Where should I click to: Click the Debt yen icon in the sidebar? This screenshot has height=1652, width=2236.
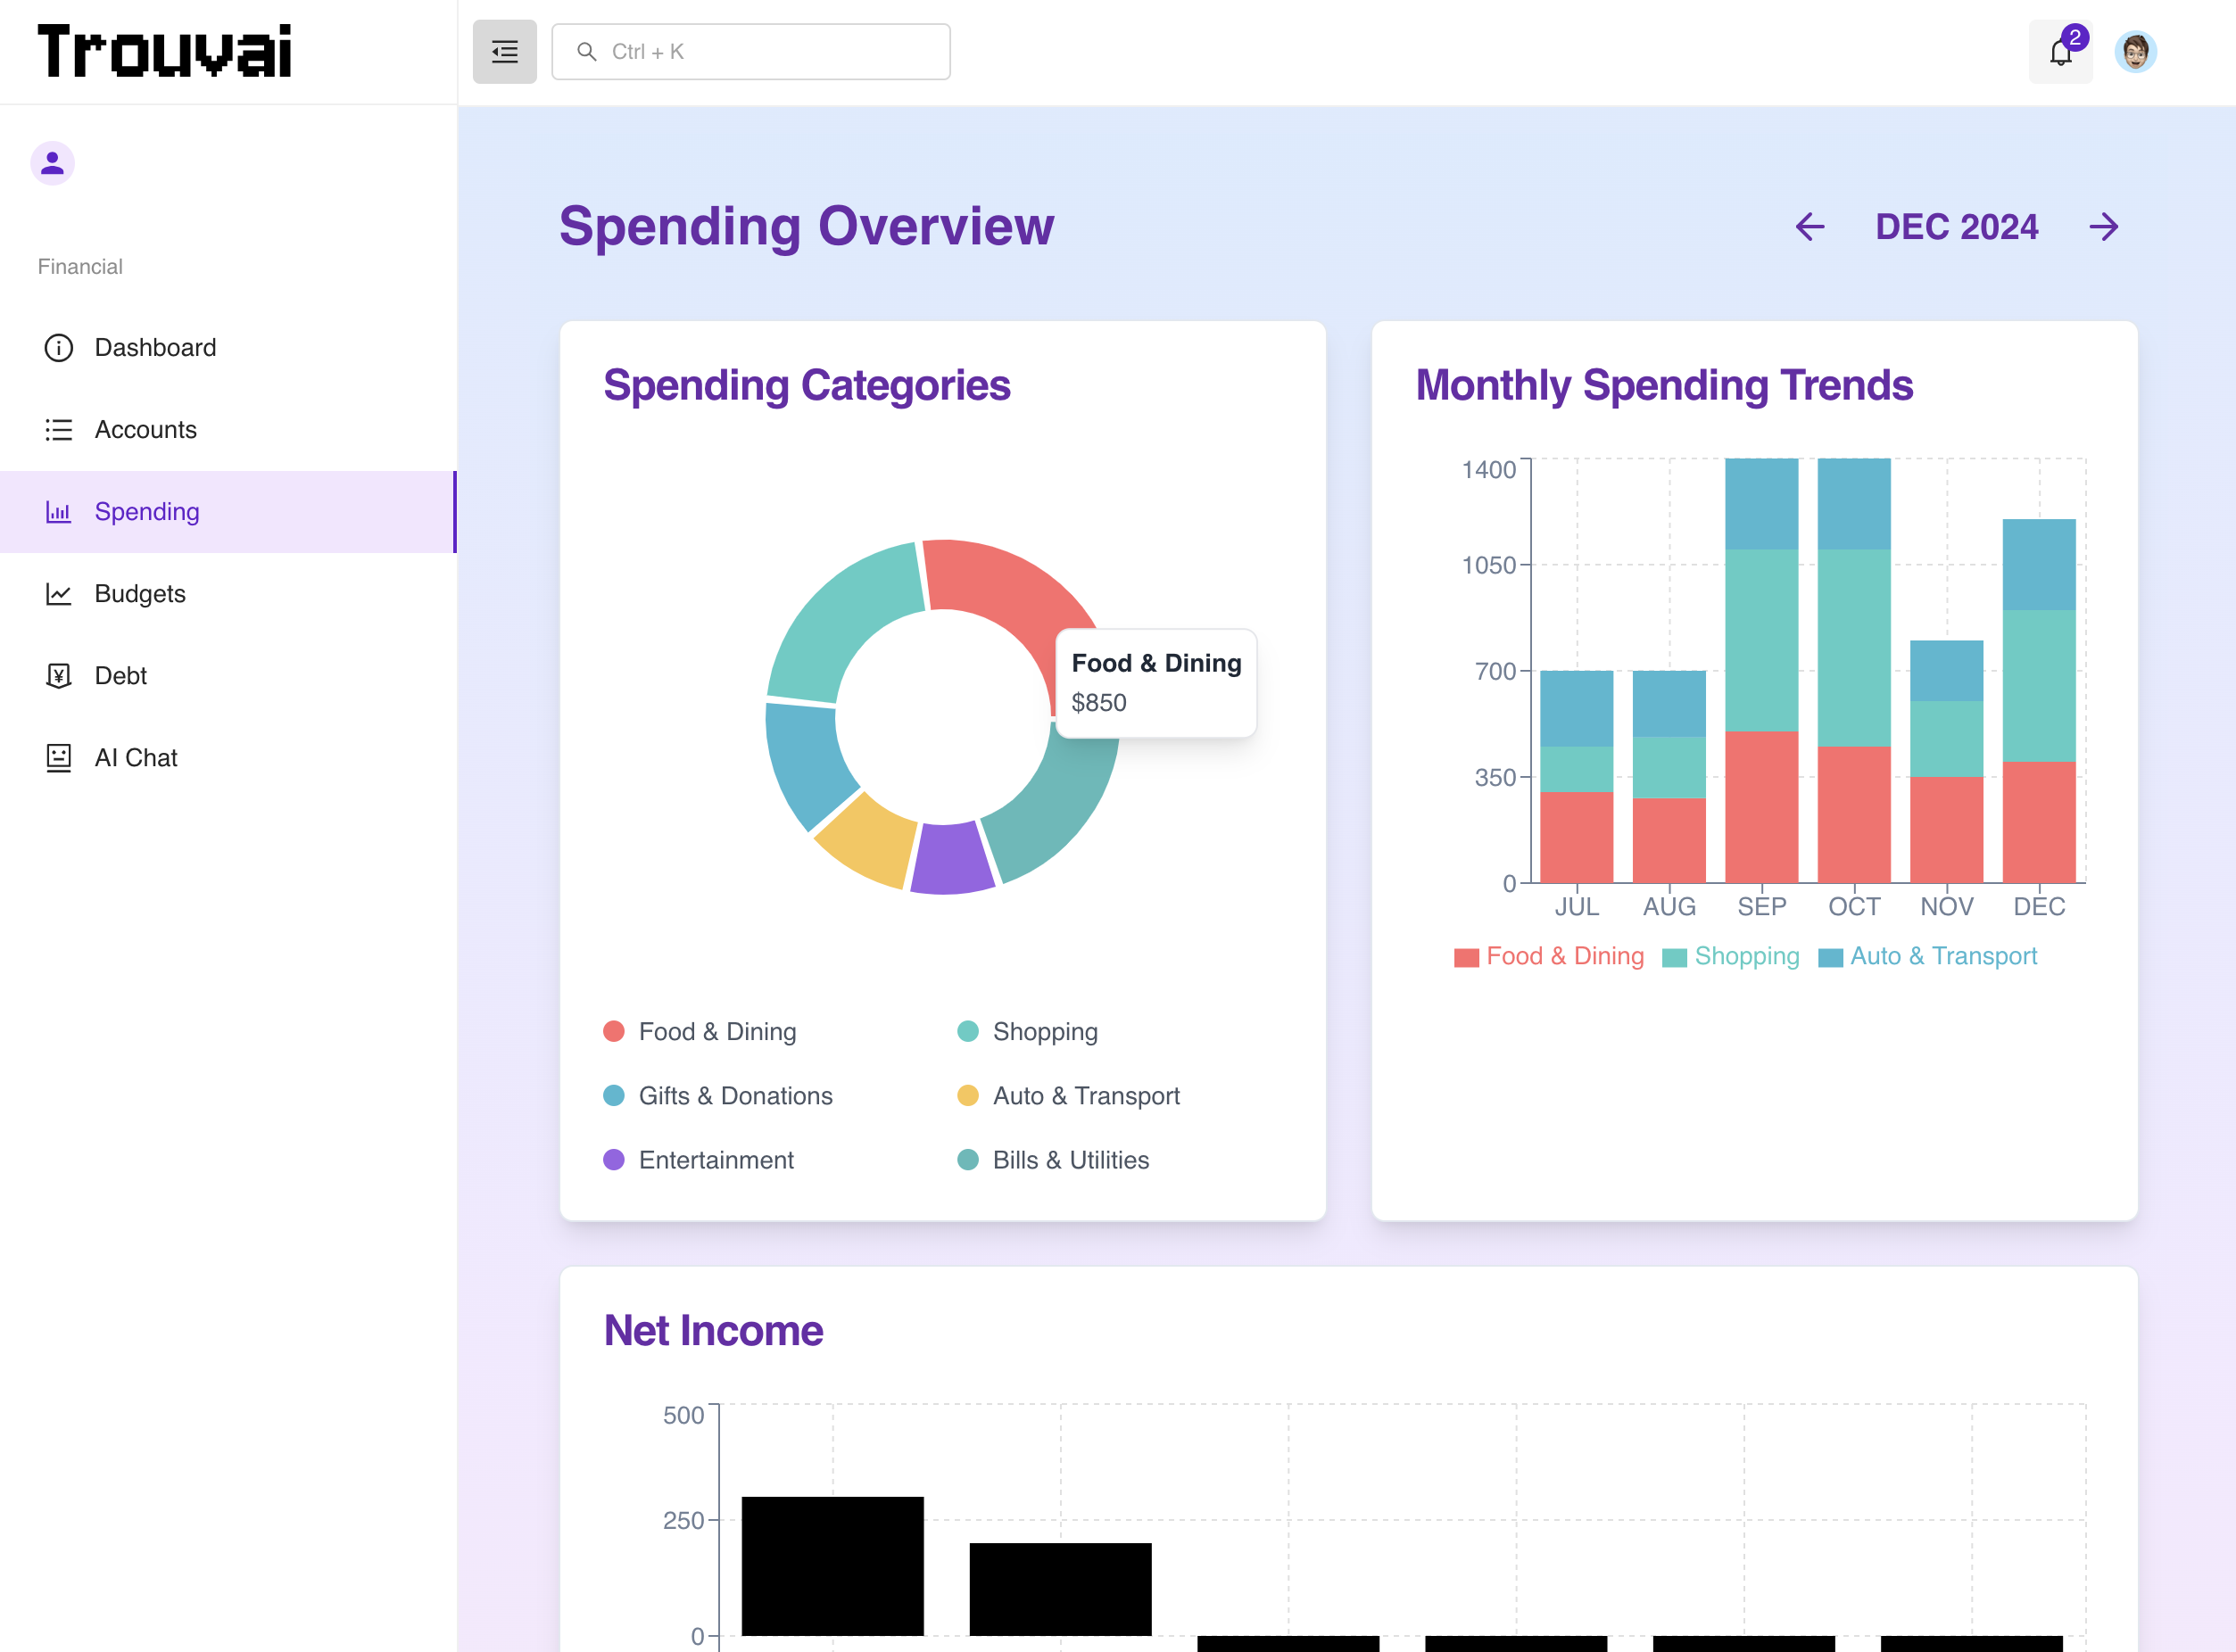[59, 676]
